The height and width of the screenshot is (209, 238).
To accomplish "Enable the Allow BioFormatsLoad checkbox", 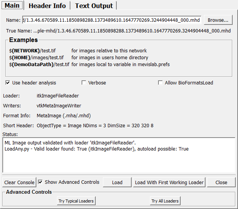I will pyautogui.click(x=161, y=83).
